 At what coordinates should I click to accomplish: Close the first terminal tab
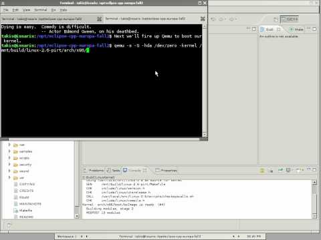point(100,19)
